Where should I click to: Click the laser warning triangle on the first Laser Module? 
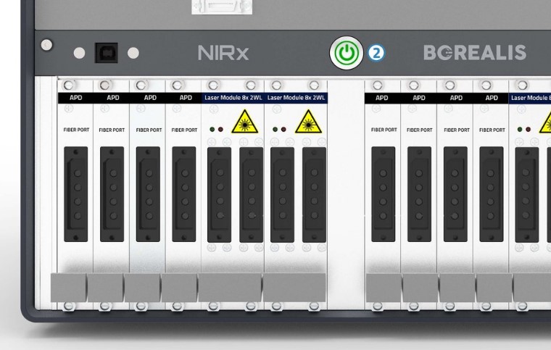pos(245,122)
